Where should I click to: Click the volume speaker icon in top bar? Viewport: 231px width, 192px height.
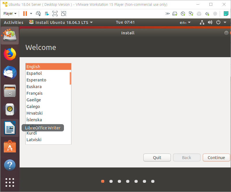pyautogui.click(x=210, y=23)
